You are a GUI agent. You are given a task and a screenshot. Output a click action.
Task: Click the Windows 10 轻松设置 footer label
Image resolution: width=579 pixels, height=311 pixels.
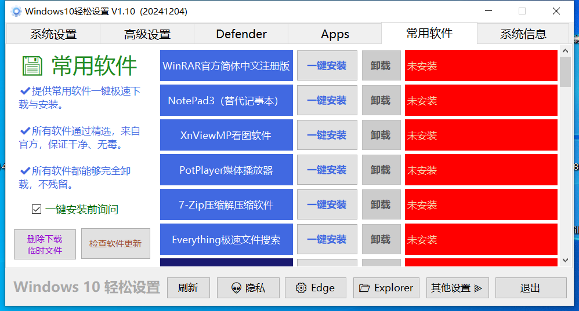click(87, 287)
